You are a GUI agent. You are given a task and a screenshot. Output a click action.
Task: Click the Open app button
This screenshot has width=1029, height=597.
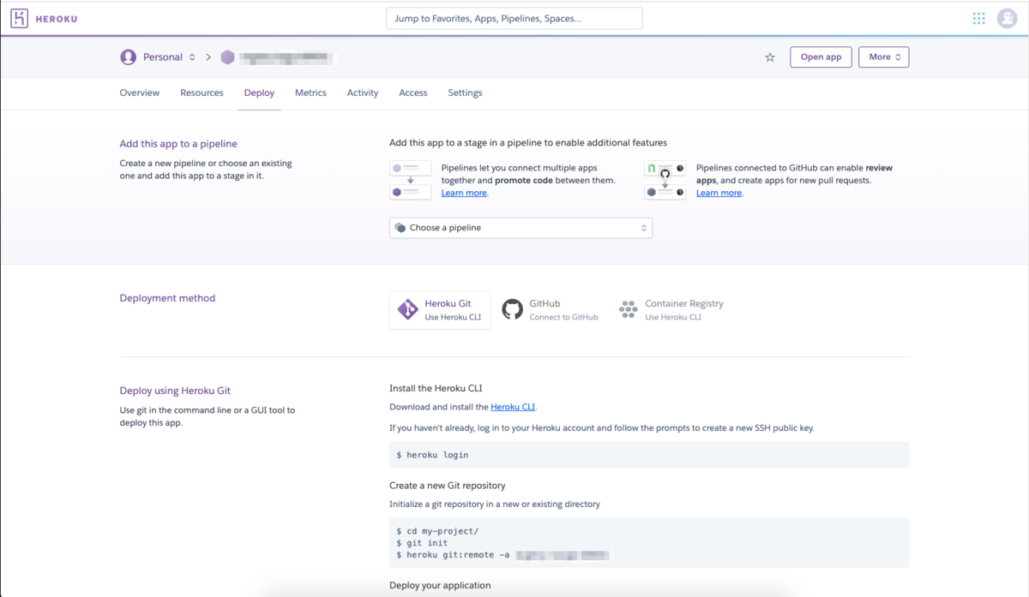(821, 57)
